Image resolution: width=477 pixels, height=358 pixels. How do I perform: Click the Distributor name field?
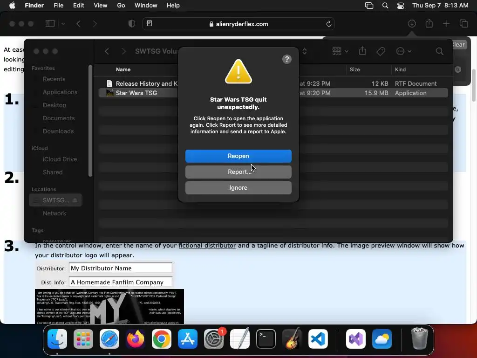point(121,268)
